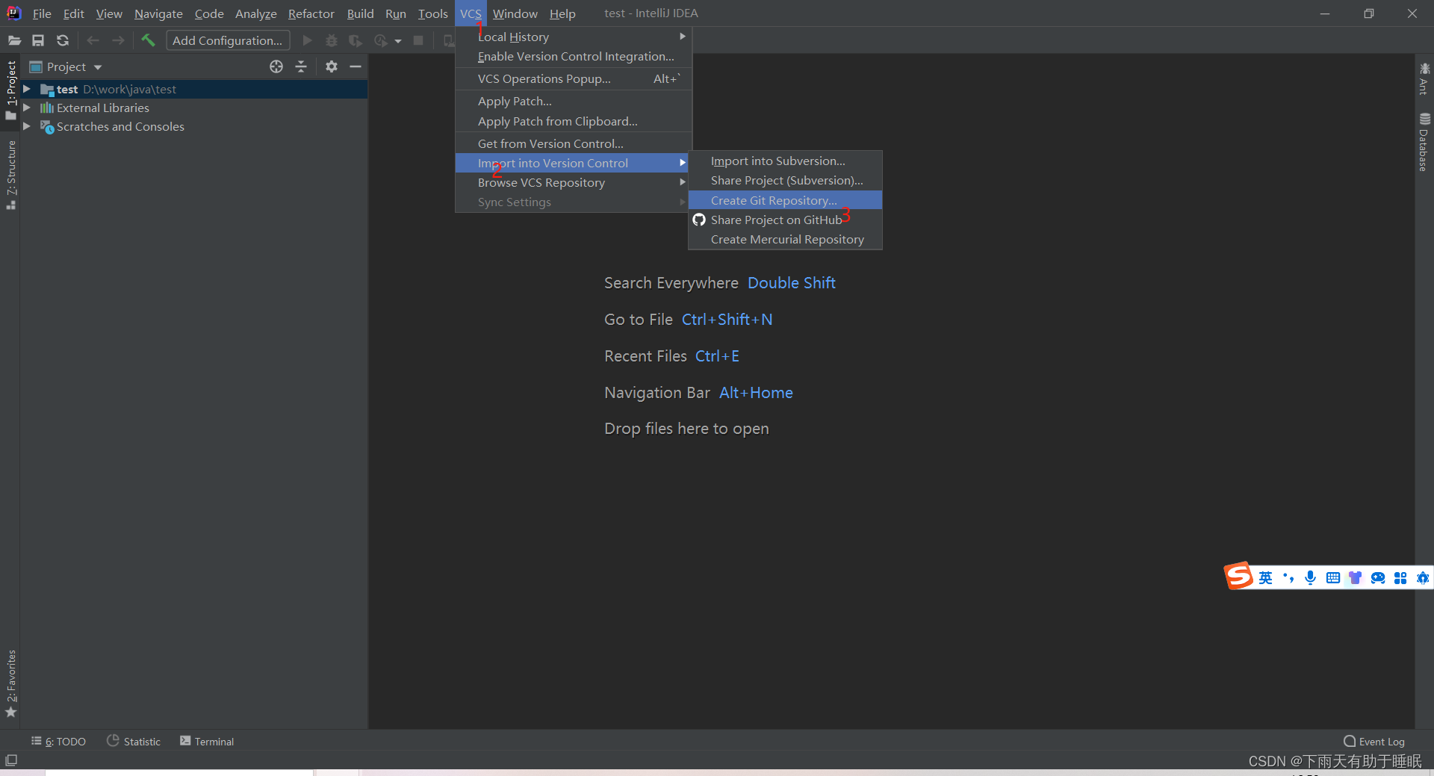Expand the test project root node
Screen dimensions: 1434x776
pos(27,89)
